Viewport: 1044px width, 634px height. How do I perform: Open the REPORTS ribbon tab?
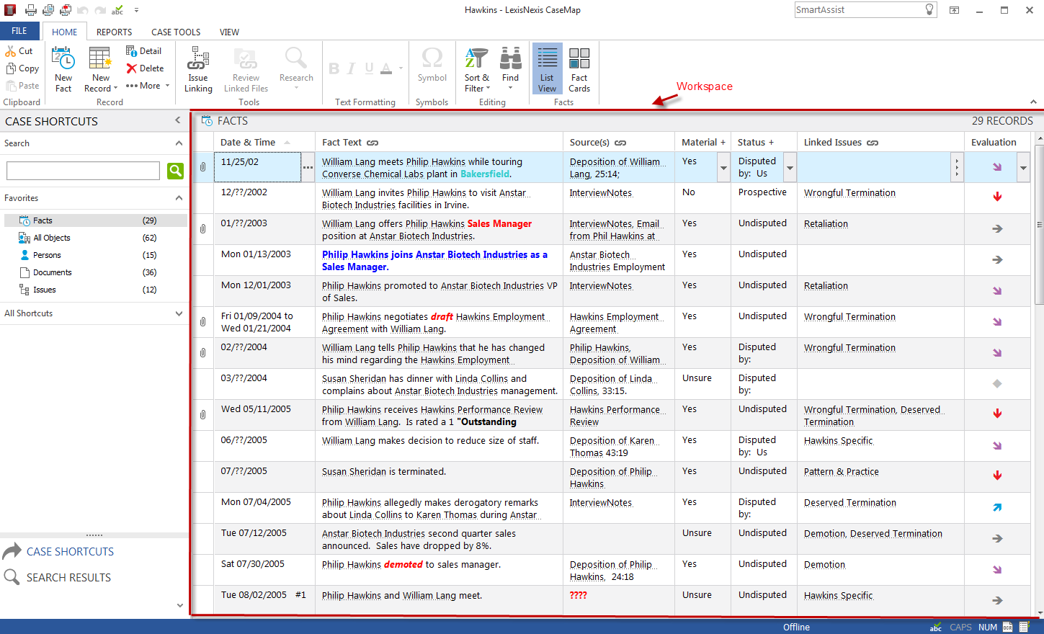point(114,32)
